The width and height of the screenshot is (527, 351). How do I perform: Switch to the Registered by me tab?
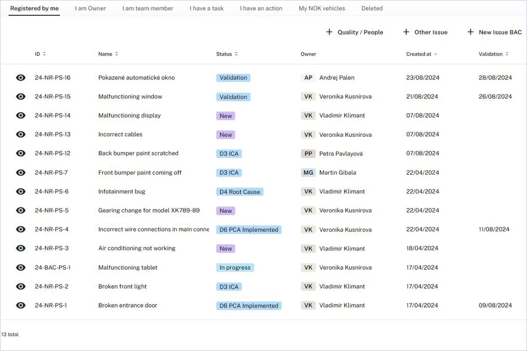35,8
